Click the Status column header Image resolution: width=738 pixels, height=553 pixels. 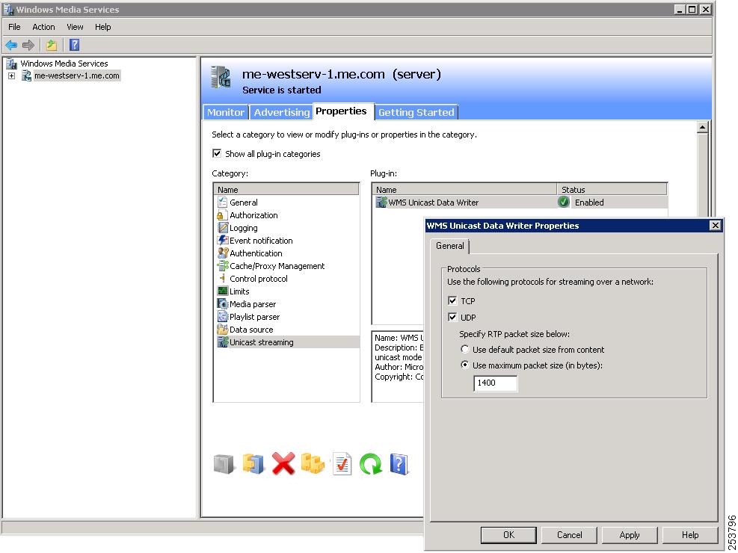pyautogui.click(x=612, y=190)
